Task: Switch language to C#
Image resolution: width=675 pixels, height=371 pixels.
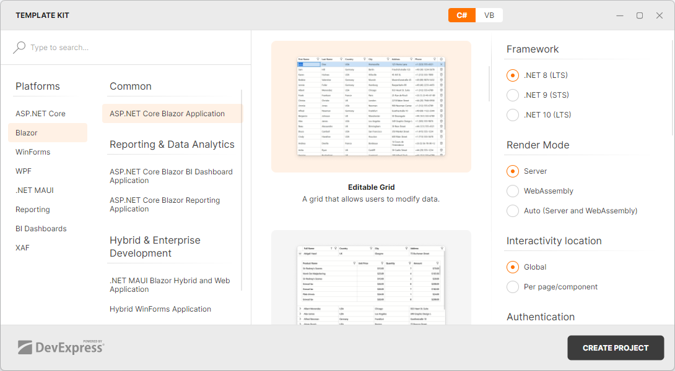Action: click(462, 15)
